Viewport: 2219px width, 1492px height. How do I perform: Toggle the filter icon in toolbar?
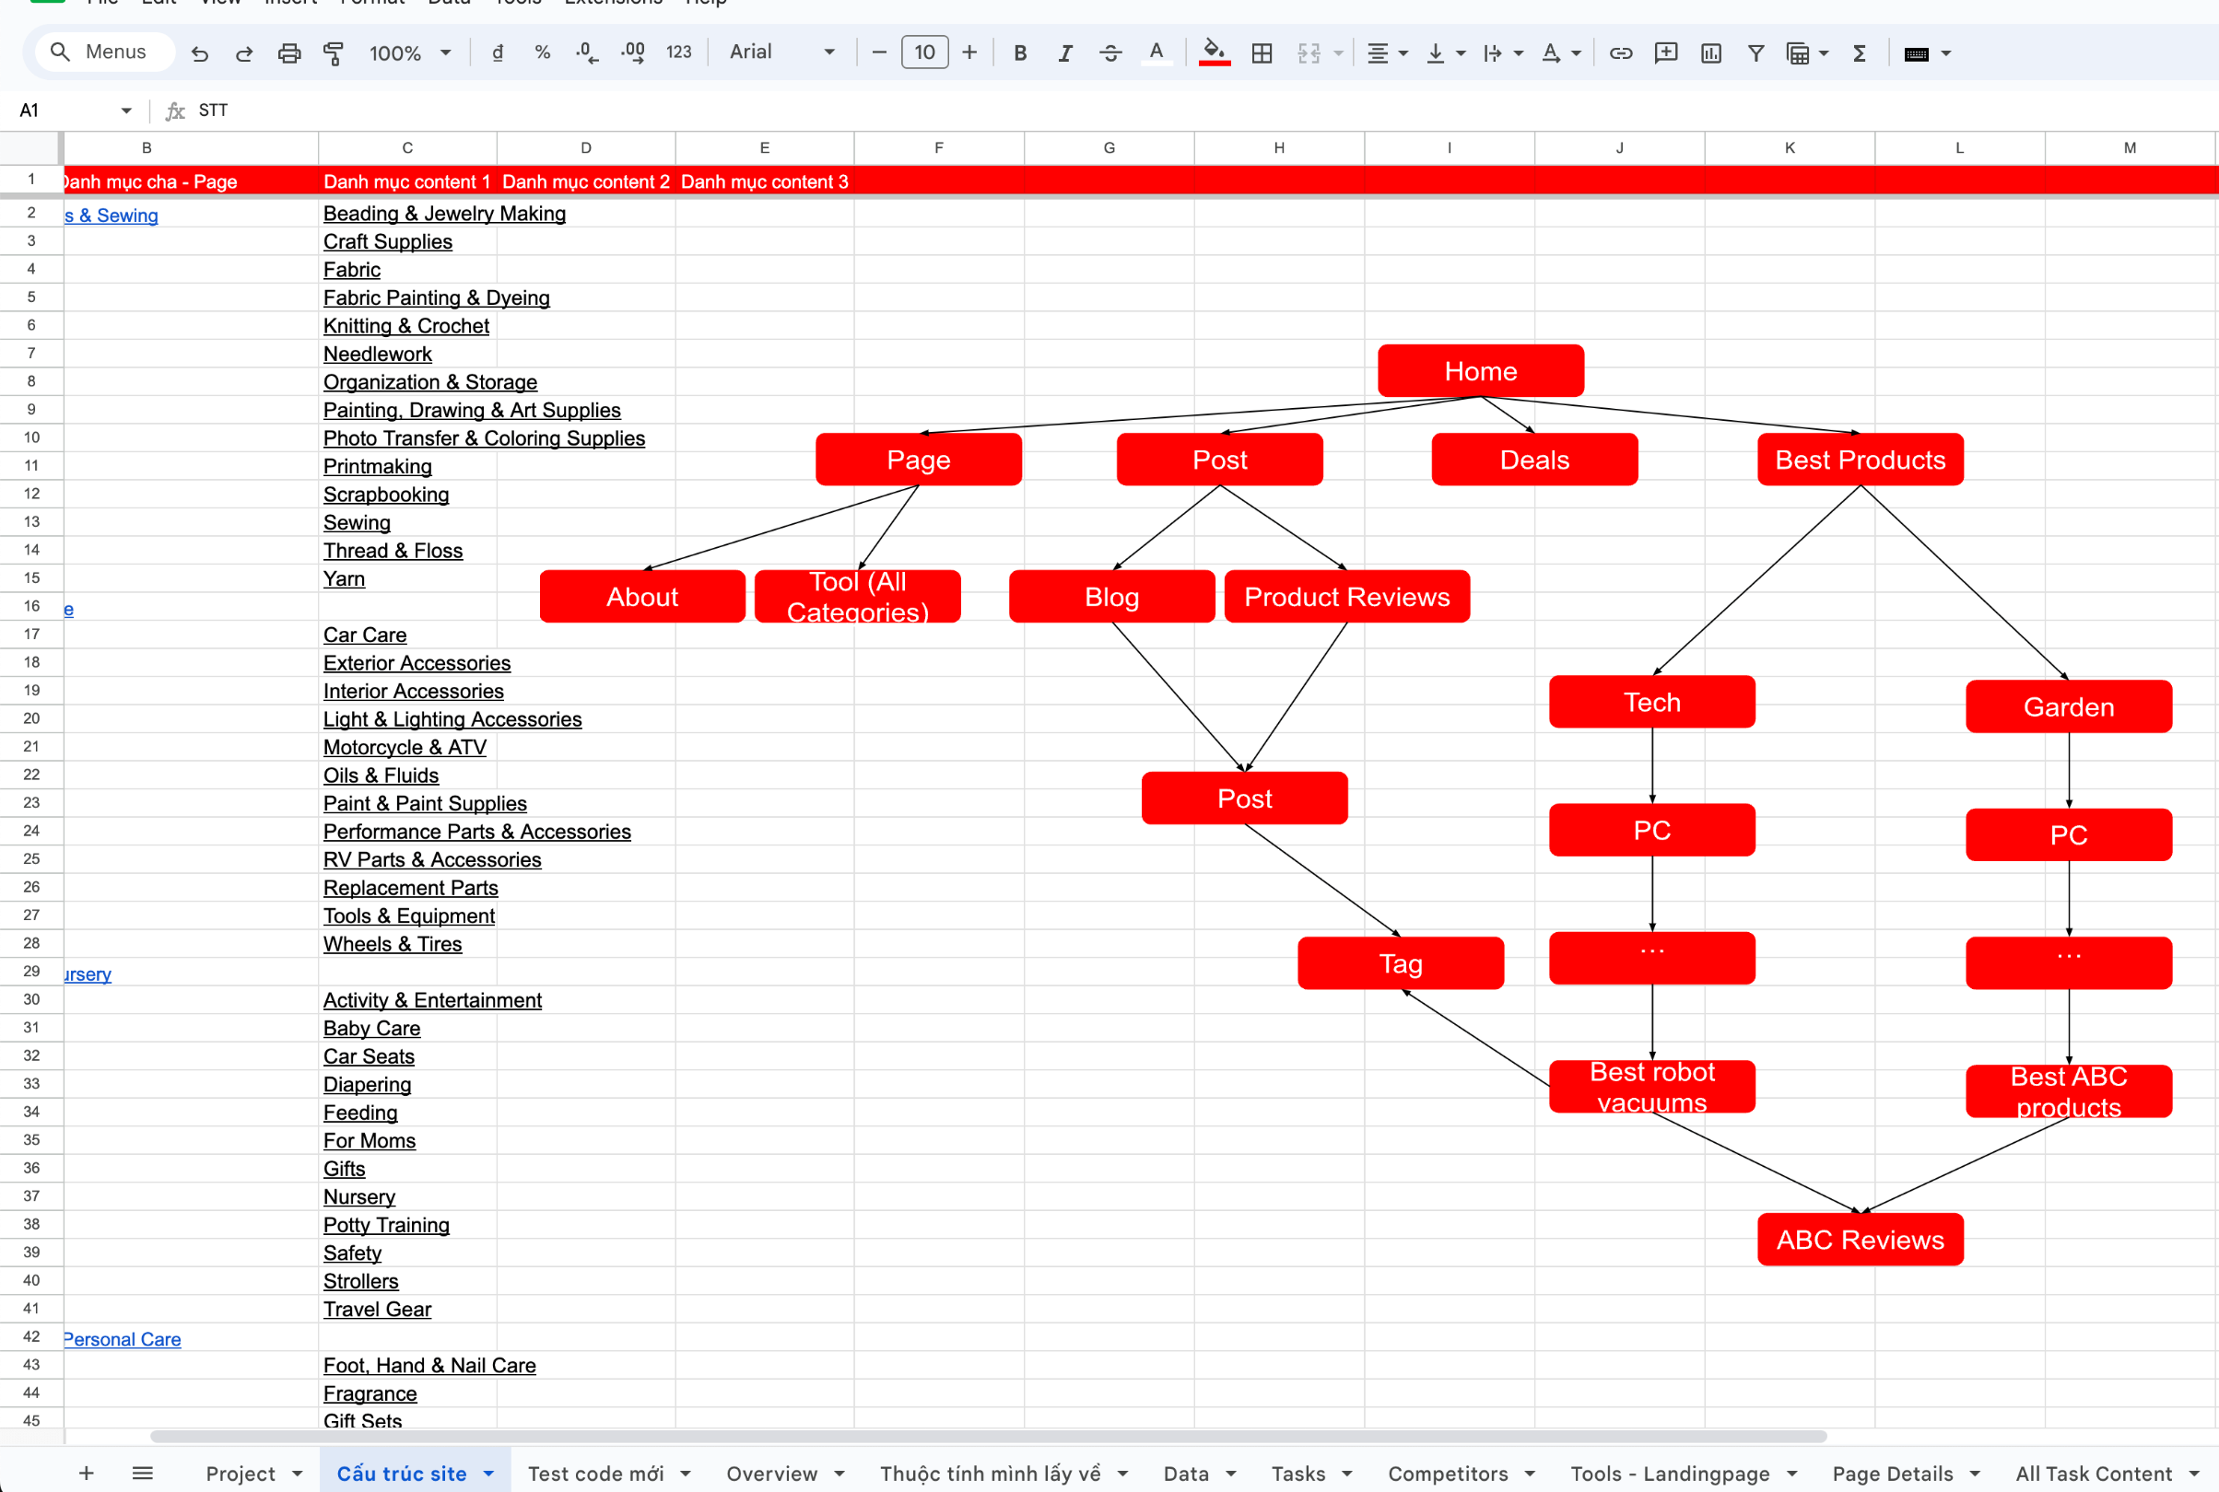point(1755,53)
